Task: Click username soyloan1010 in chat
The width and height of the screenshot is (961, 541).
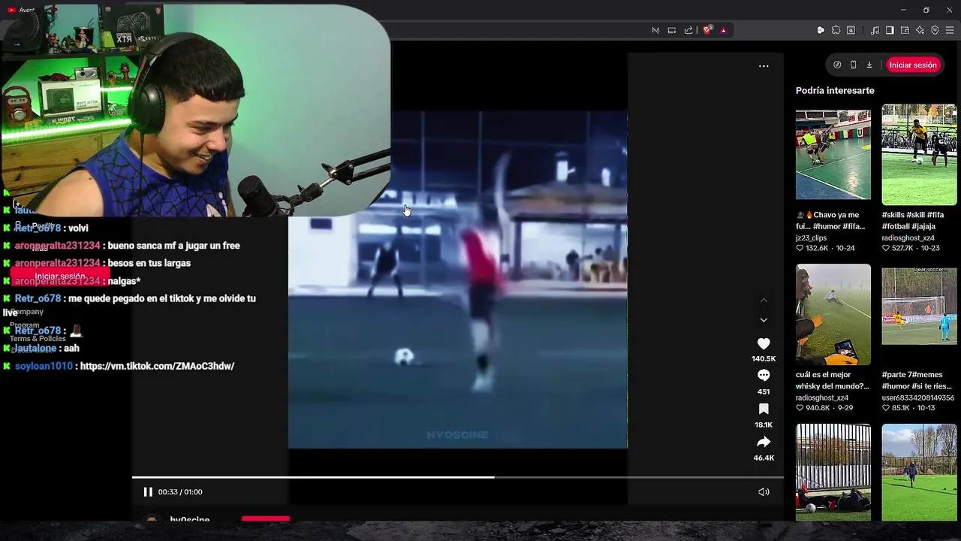Action: coord(44,366)
